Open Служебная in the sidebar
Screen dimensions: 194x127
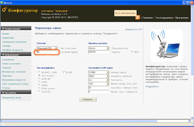coord(8,60)
